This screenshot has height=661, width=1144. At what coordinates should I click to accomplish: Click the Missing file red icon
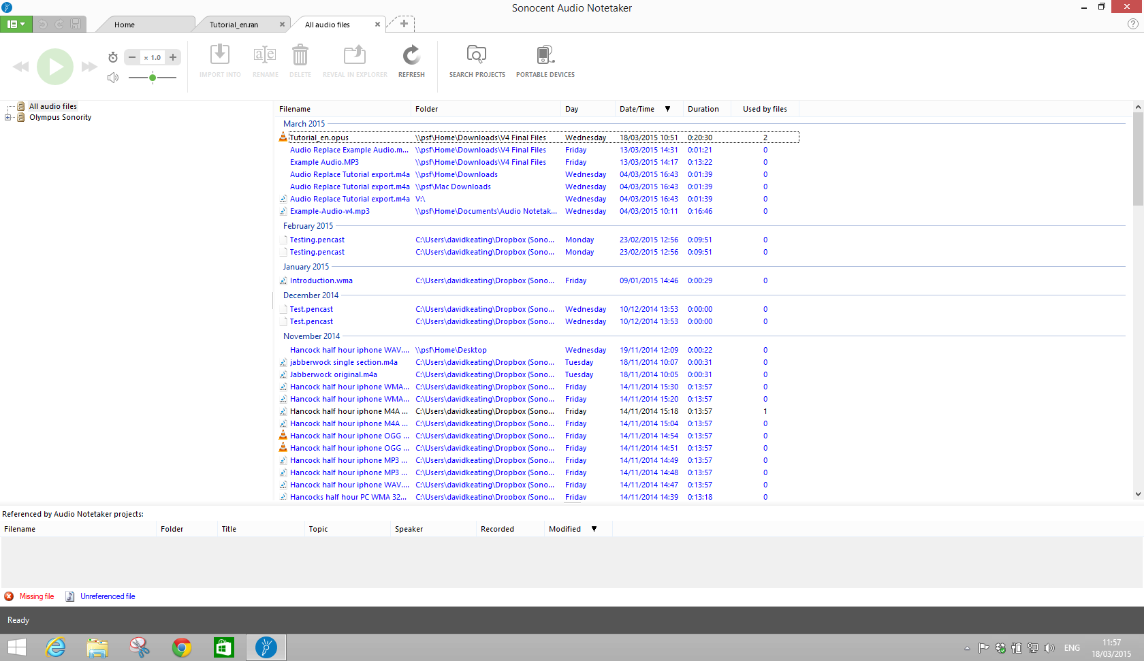[9, 596]
